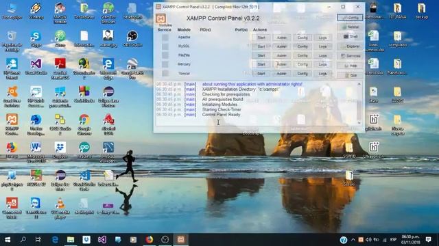
Task: Click the 'Control Panel Ready' log line
Action: pyautogui.click(x=221, y=115)
